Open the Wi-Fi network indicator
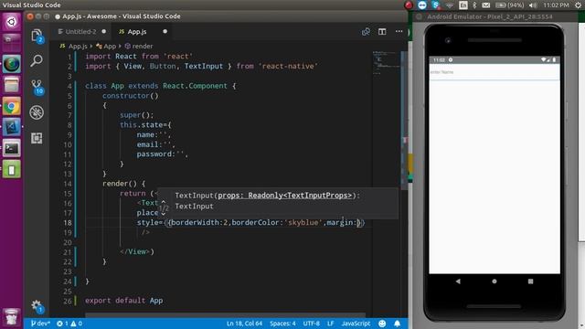 [x=450, y=5]
